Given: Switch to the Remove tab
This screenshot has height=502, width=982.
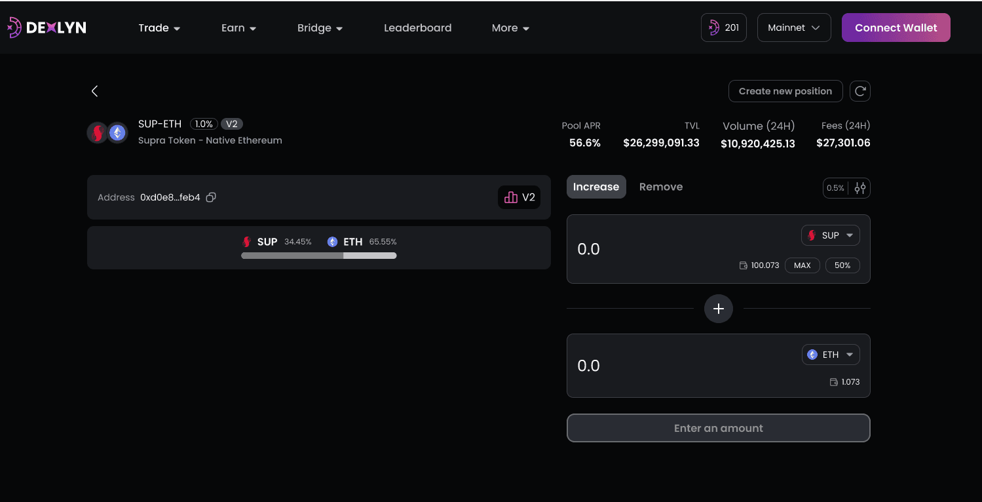Looking at the screenshot, I should pos(660,187).
